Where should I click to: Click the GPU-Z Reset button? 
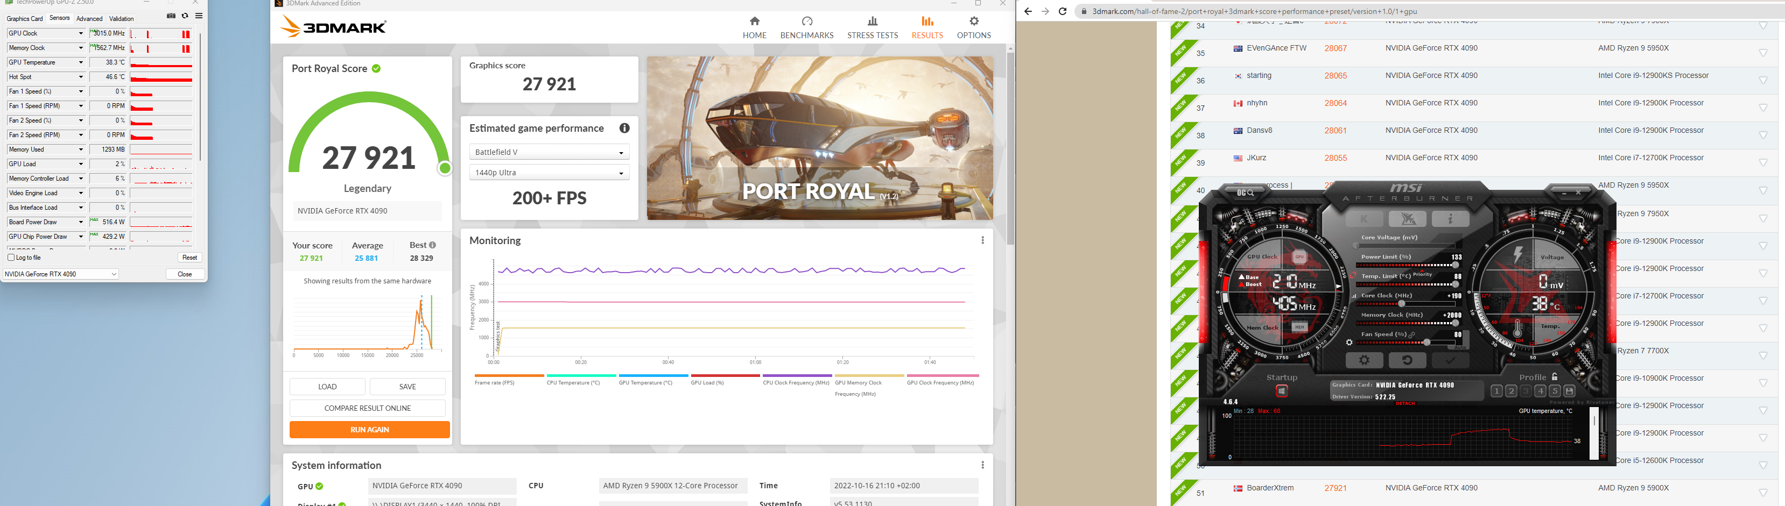[x=189, y=258]
